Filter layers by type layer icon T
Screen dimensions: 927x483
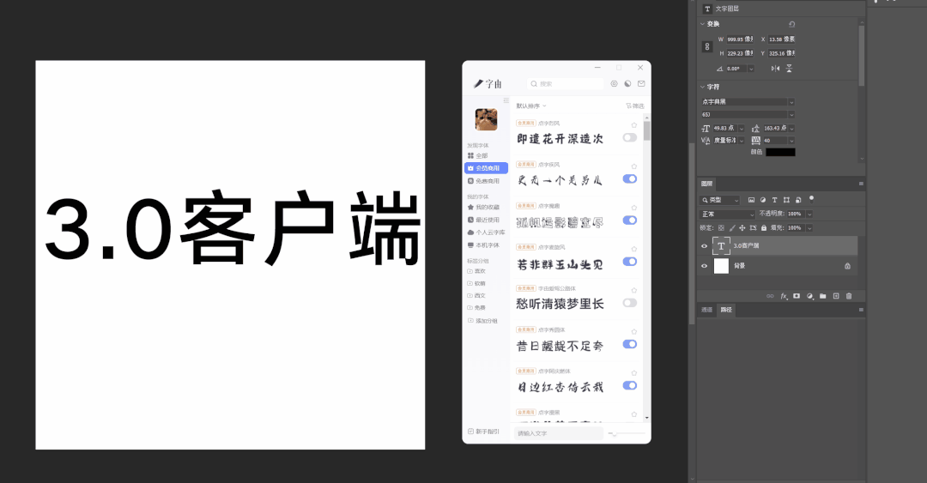pyautogui.click(x=774, y=201)
